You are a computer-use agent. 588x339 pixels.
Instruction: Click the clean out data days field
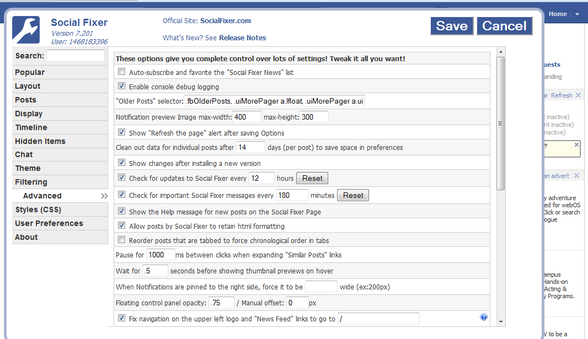click(250, 147)
